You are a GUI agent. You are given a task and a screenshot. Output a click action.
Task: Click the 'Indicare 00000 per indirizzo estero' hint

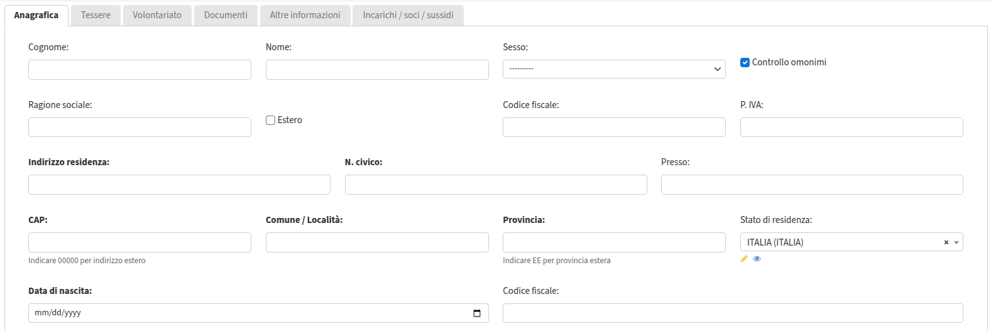pos(87,261)
